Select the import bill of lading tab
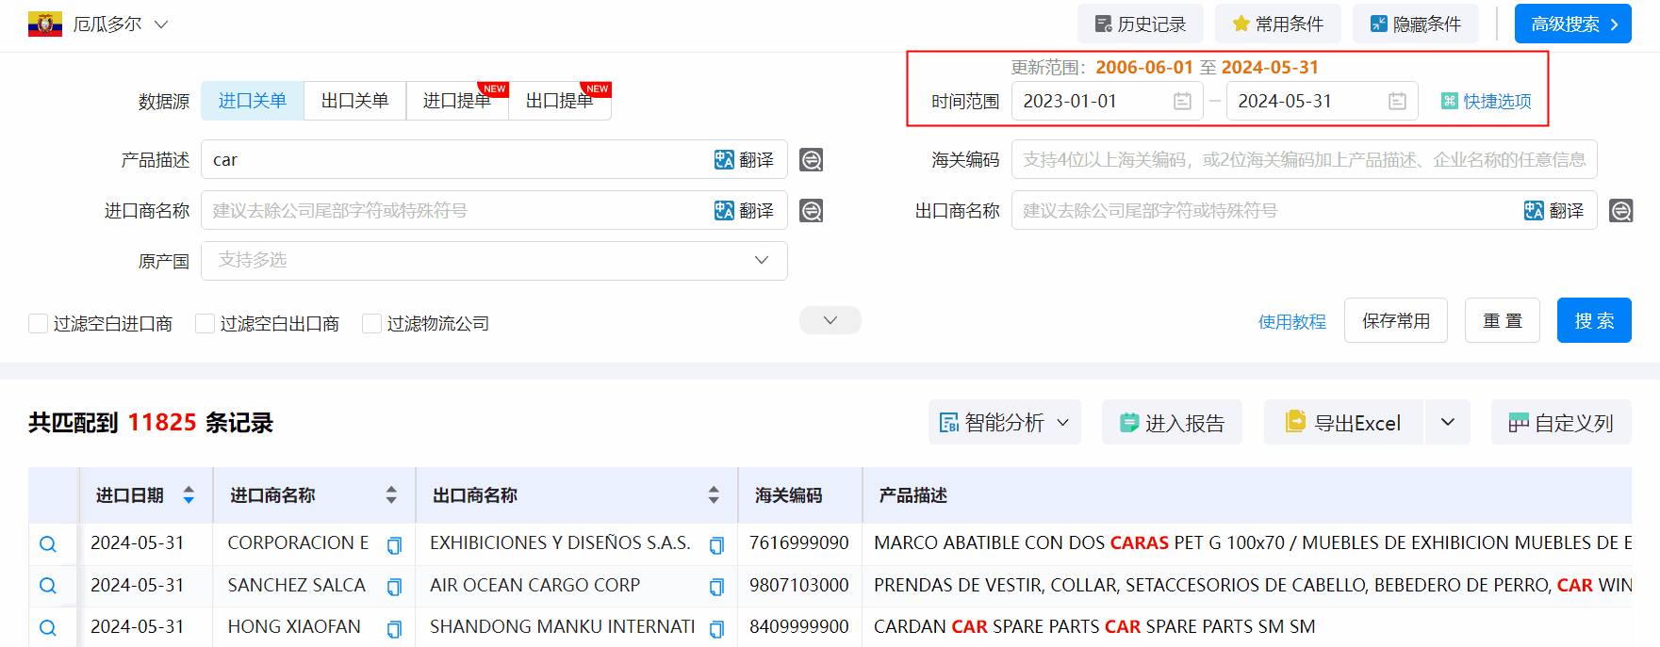This screenshot has height=647, width=1660. click(457, 101)
